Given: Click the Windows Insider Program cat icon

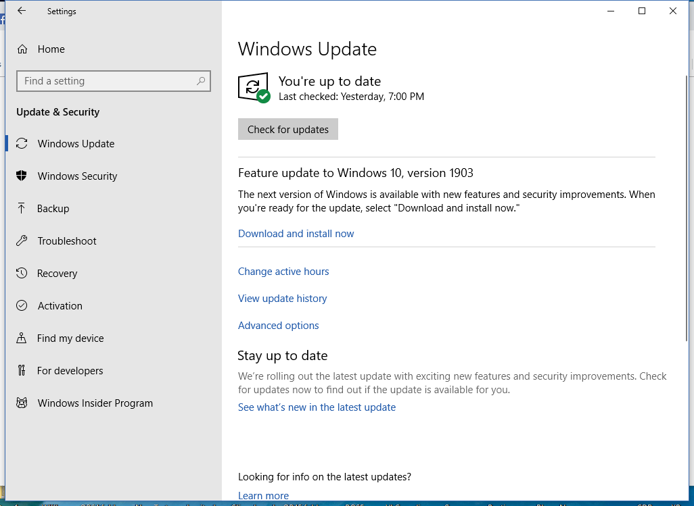Looking at the screenshot, I should tap(22, 403).
